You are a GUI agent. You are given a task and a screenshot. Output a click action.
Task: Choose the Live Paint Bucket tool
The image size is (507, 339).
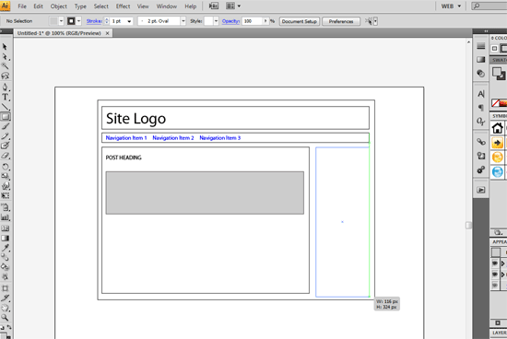coord(5,267)
